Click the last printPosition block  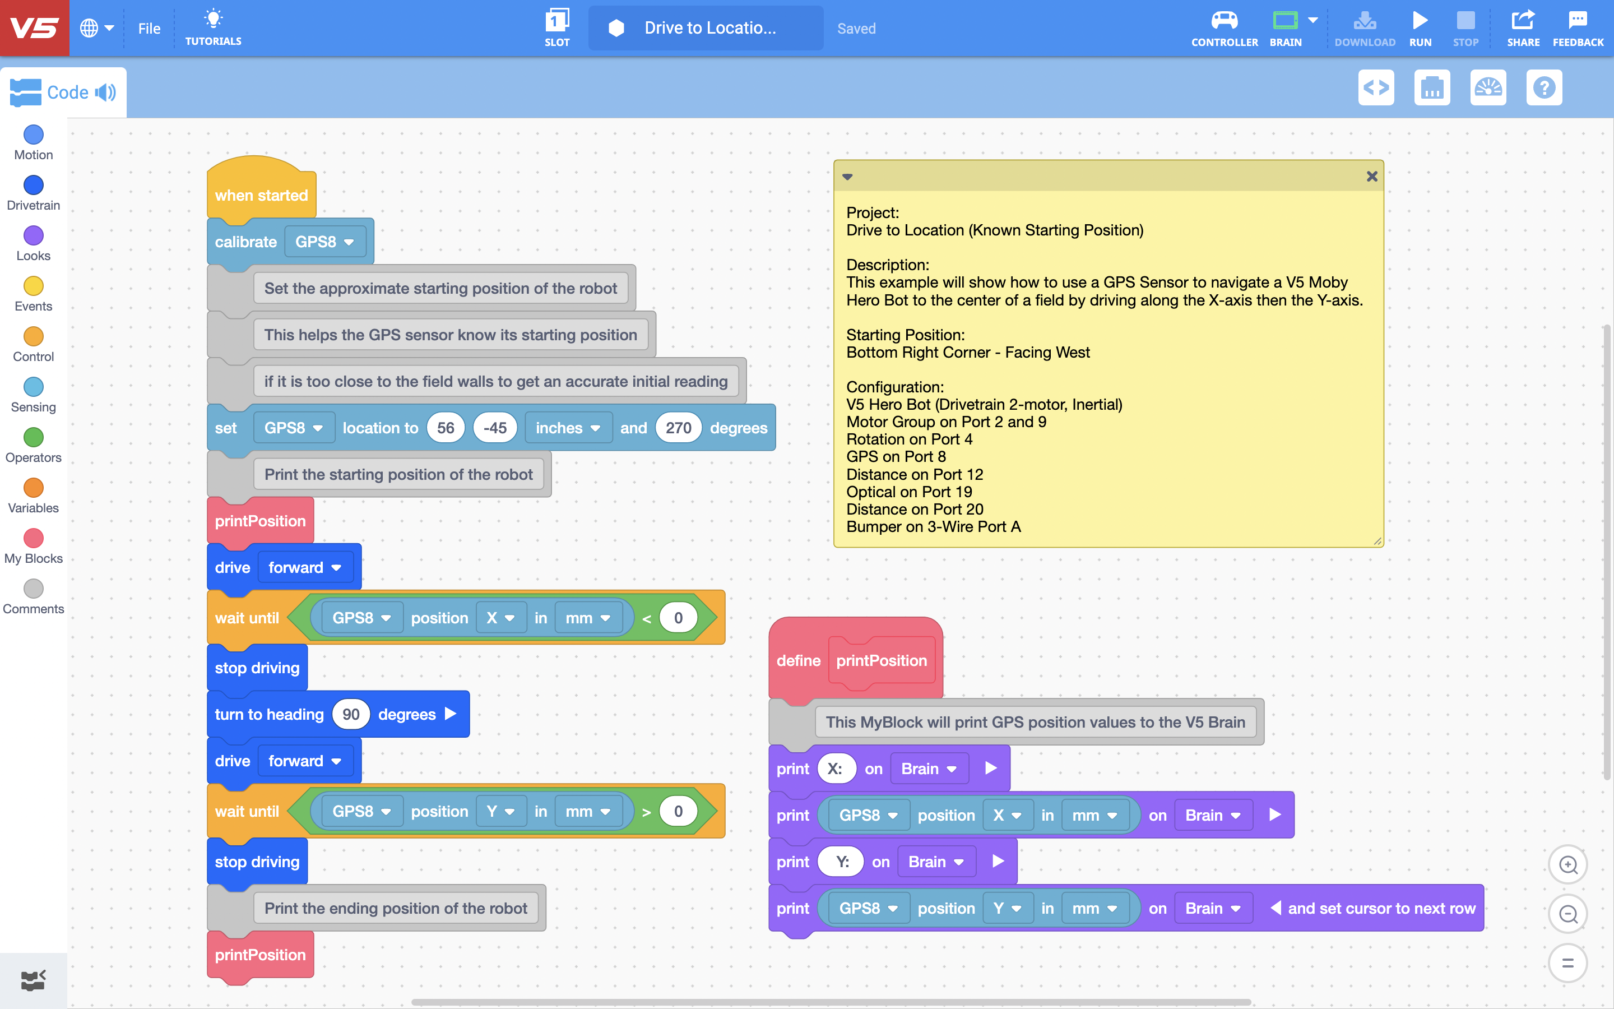[x=260, y=955]
